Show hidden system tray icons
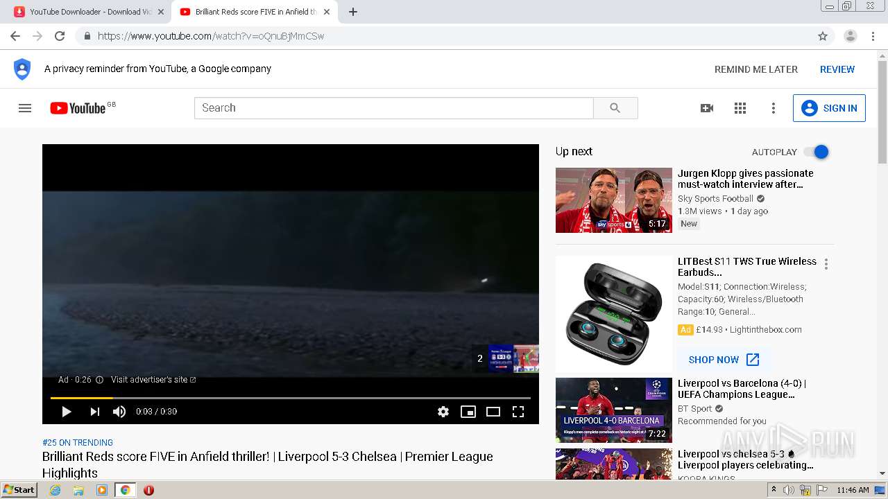Screen dimensions: 888x499 (774, 490)
